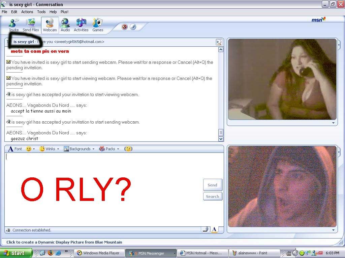Open the Actions menu
This screenshot has width=345, height=258.
click(27, 12)
